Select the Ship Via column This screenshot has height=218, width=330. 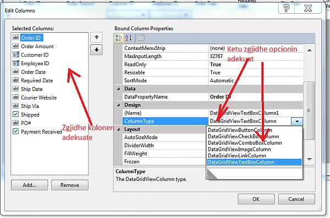30,106
